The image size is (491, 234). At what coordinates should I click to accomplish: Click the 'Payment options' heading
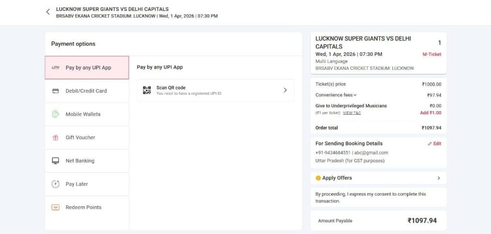click(x=73, y=44)
